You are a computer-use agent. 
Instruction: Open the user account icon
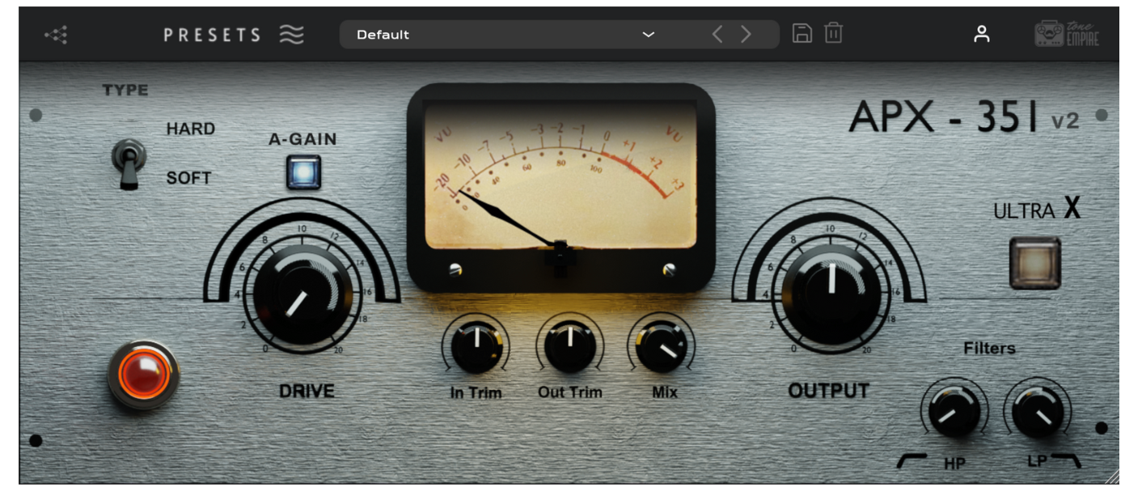[x=981, y=34]
